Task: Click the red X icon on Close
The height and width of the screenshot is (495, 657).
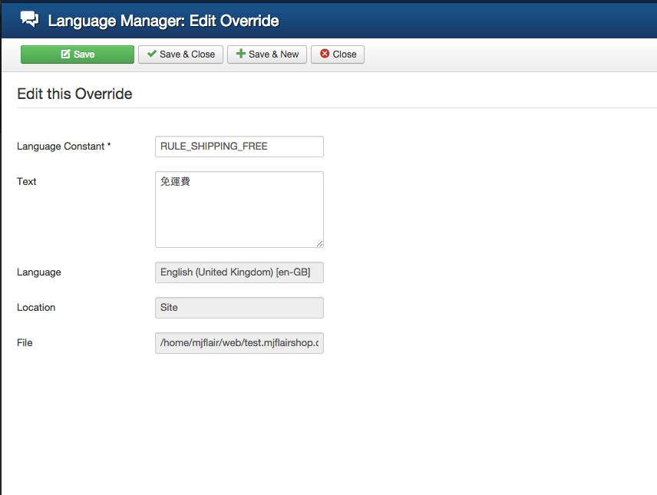Action: [x=325, y=54]
